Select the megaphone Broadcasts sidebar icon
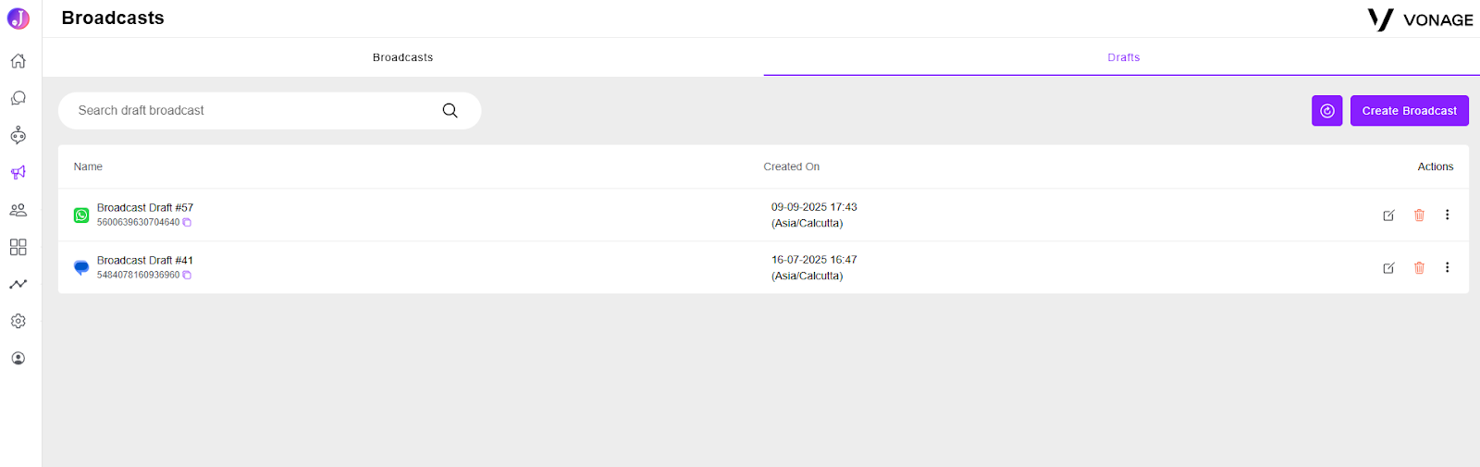Viewport: 1480px width, 467px height. coord(18,173)
